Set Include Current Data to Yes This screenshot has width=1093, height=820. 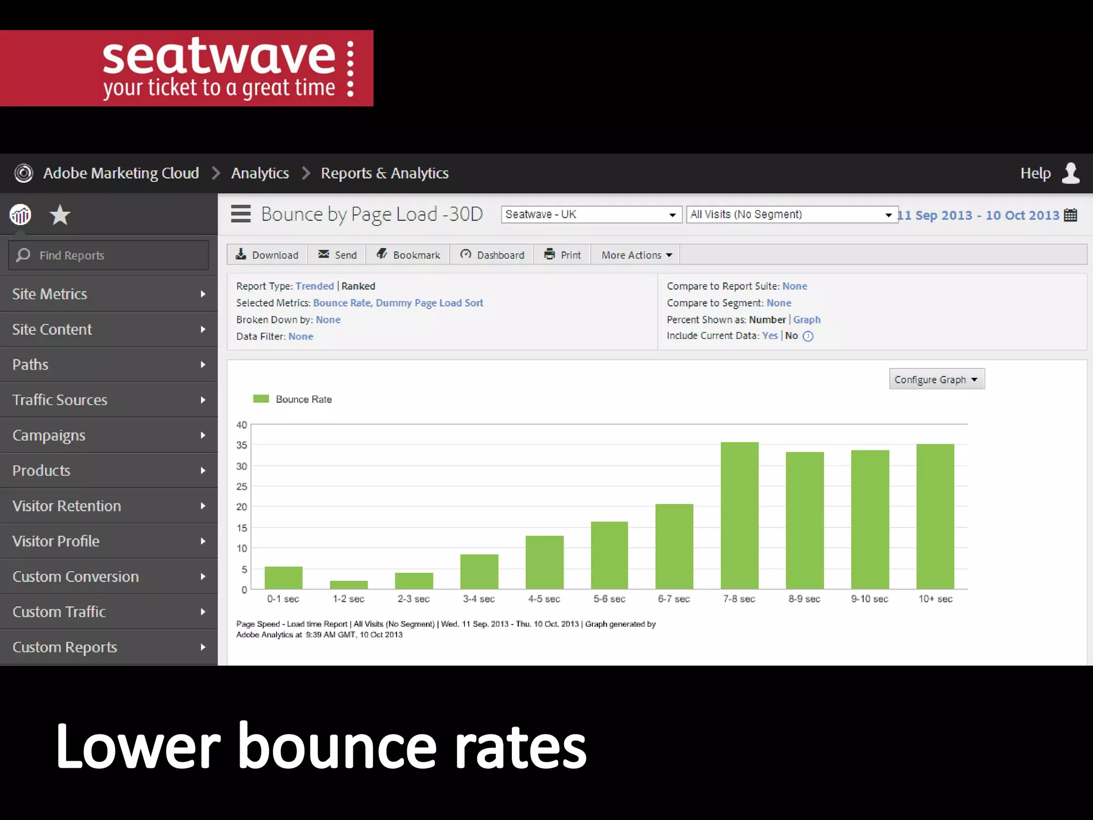[770, 336]
